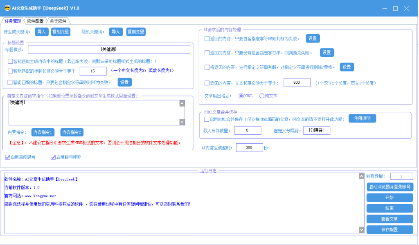The width and height of the screenshot is (419, 245).
Task: Click 复制变量 next to 待生成关键词
Action: pyautogui.click(x=61, y=32)
